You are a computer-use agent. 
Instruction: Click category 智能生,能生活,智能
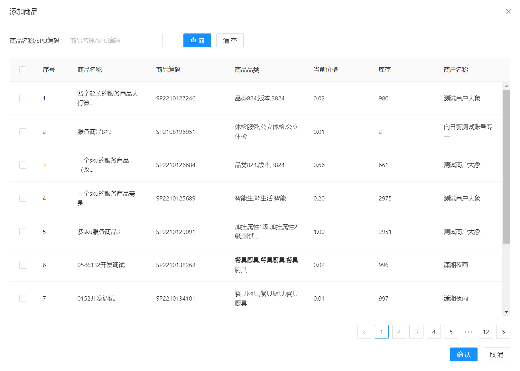tap(260, 198)
